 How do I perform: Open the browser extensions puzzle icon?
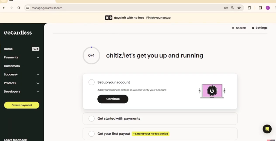[249, 8]
